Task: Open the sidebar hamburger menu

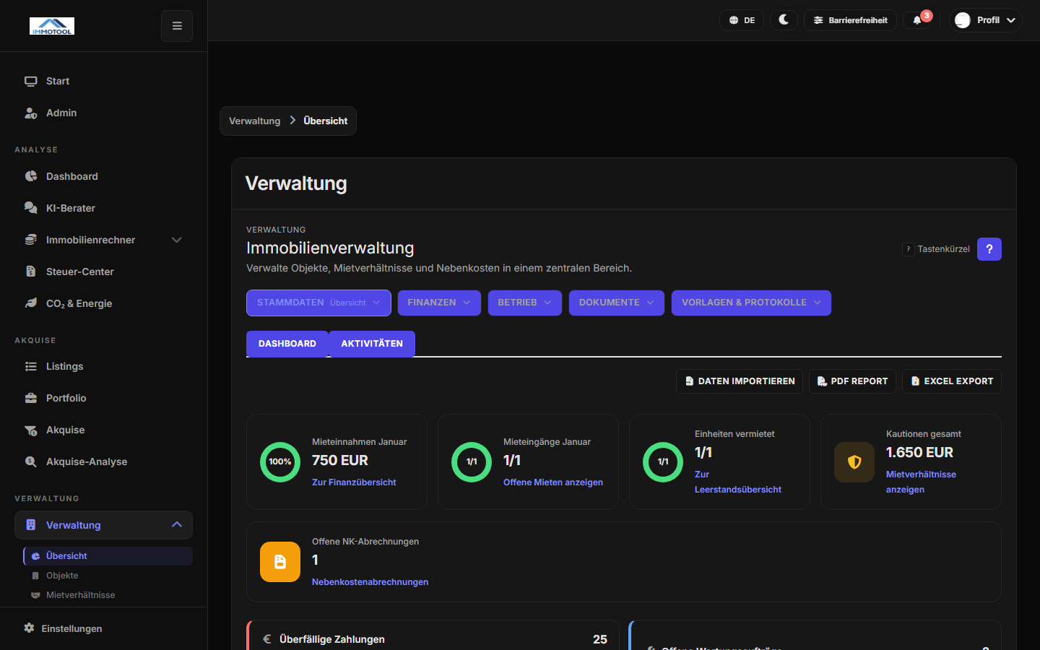Action: [x=176, y=25]
